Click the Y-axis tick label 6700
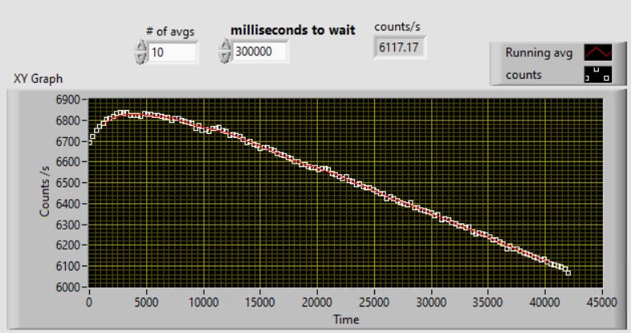The image size is (631, 333). tap(69, 141)
